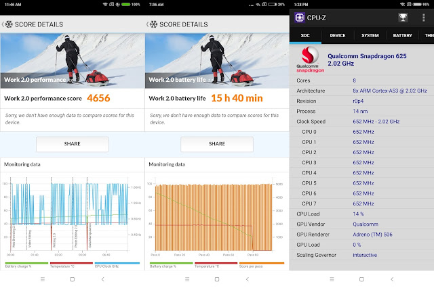Tap home square button below performance screen

[73, 279]
